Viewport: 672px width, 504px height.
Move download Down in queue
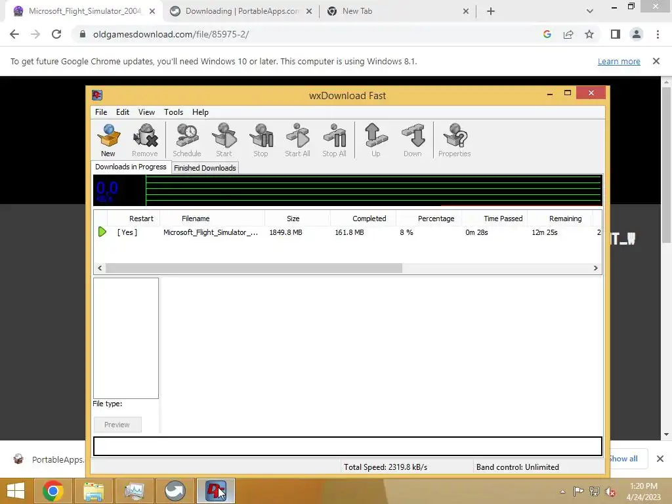point(413,140)
